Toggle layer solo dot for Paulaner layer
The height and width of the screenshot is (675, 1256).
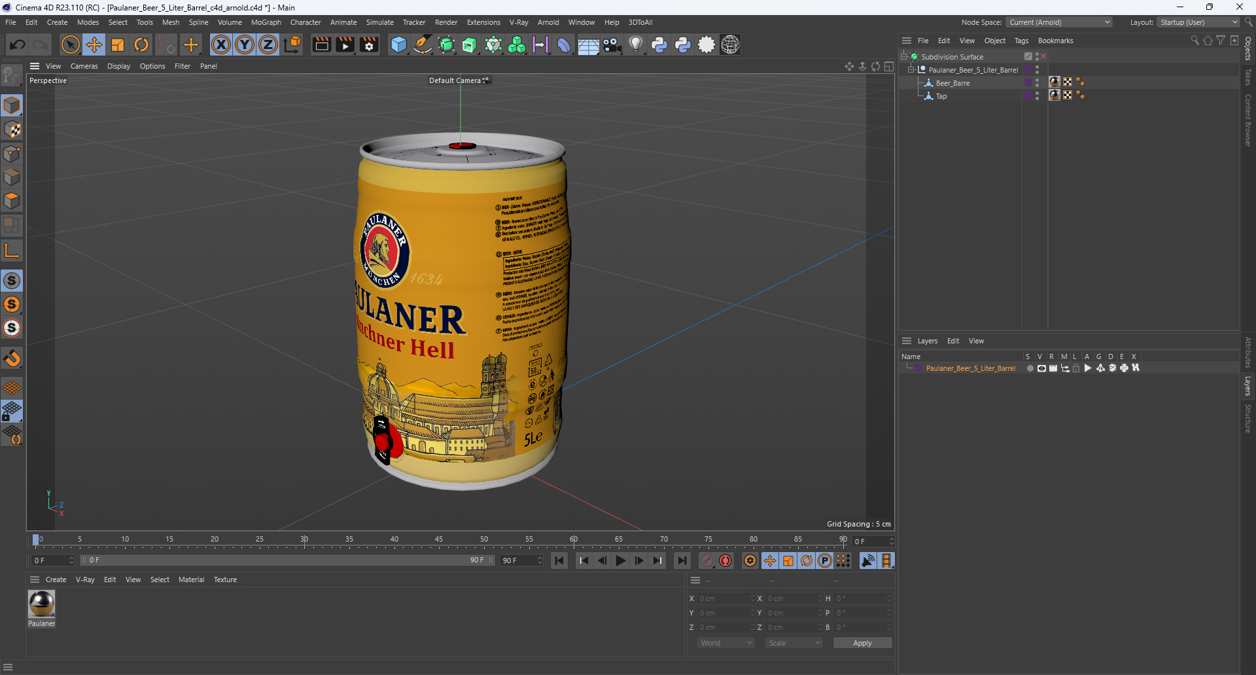(1030, 368)
